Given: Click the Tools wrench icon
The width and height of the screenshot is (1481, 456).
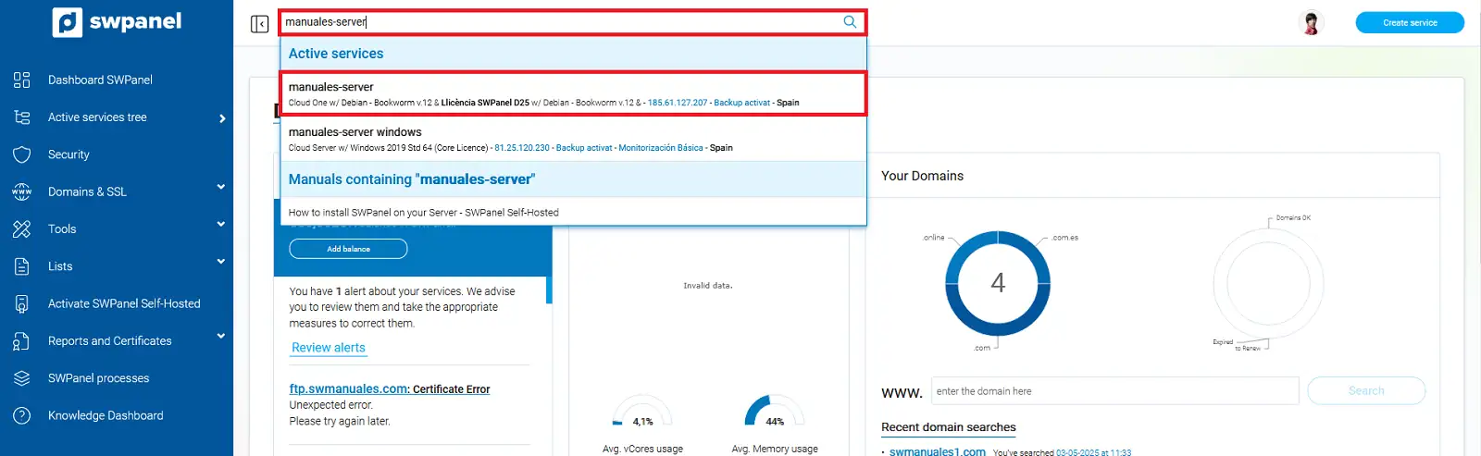Looking at the screenshot, I should click(x=22, y=229).
